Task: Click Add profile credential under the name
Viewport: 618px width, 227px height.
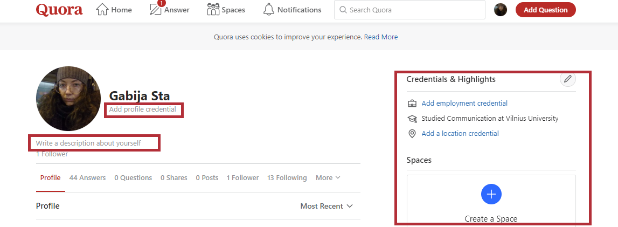Action: (142, 109)
